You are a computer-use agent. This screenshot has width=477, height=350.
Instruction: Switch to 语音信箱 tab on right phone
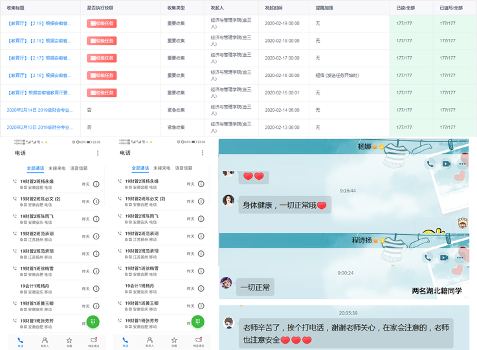[183, 168]
